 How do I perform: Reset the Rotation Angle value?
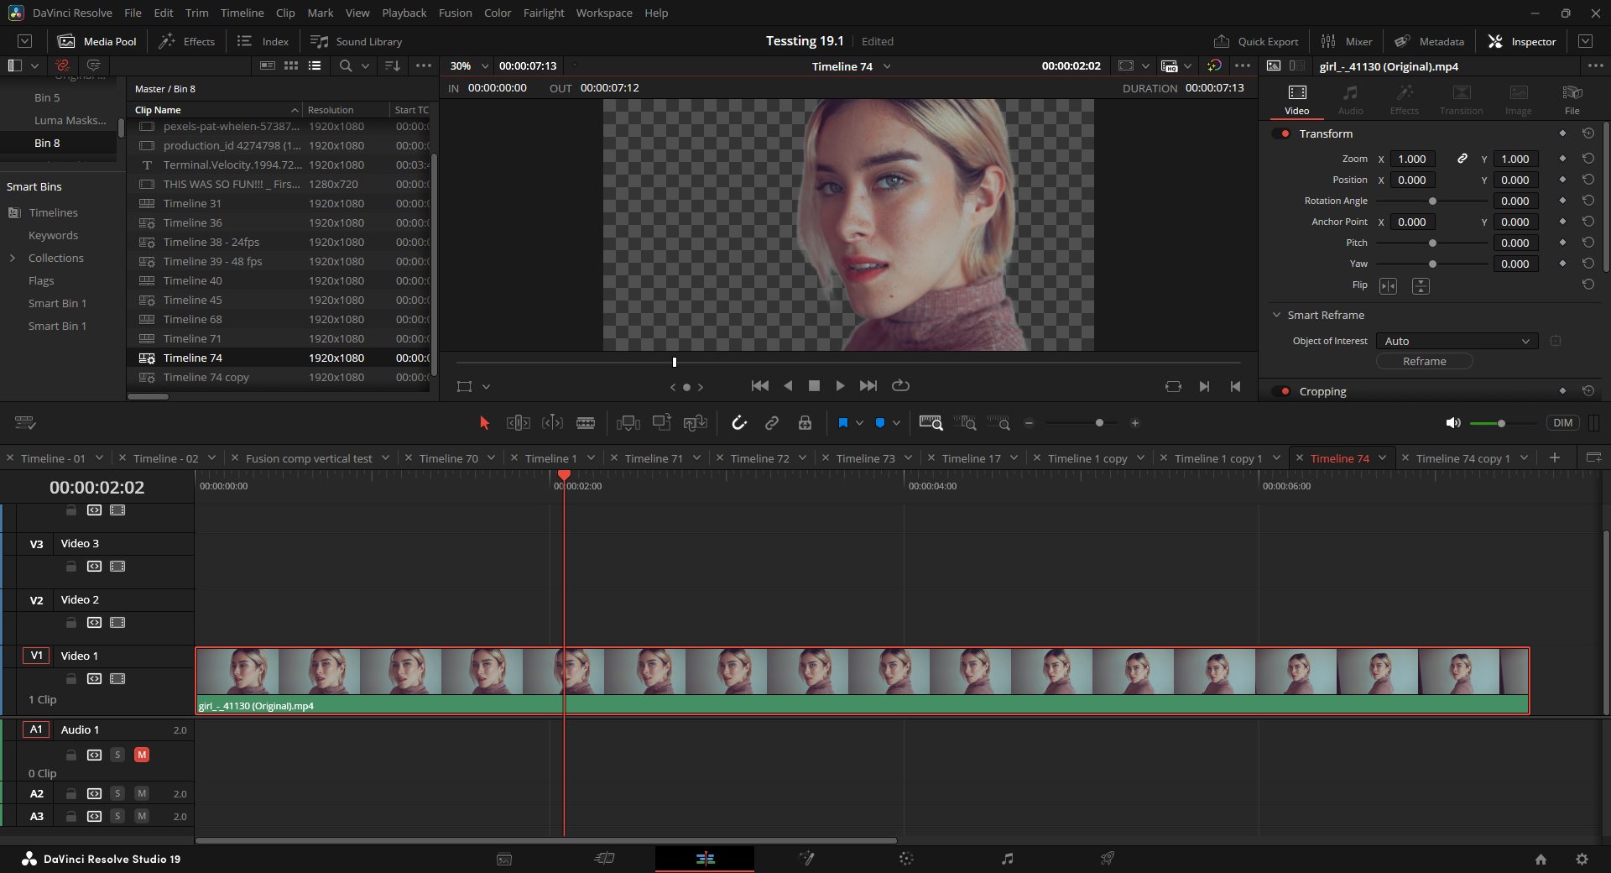pos(1588,201)
